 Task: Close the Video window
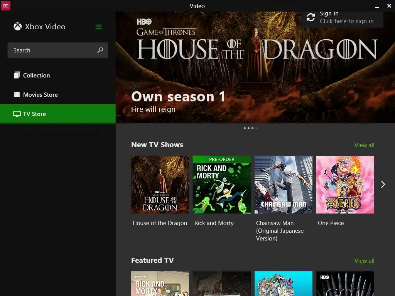coord(389,6)
